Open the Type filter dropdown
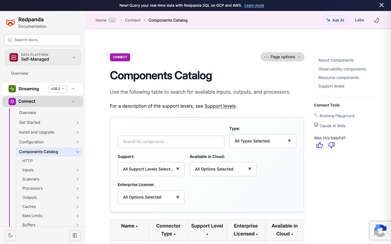 263,141
